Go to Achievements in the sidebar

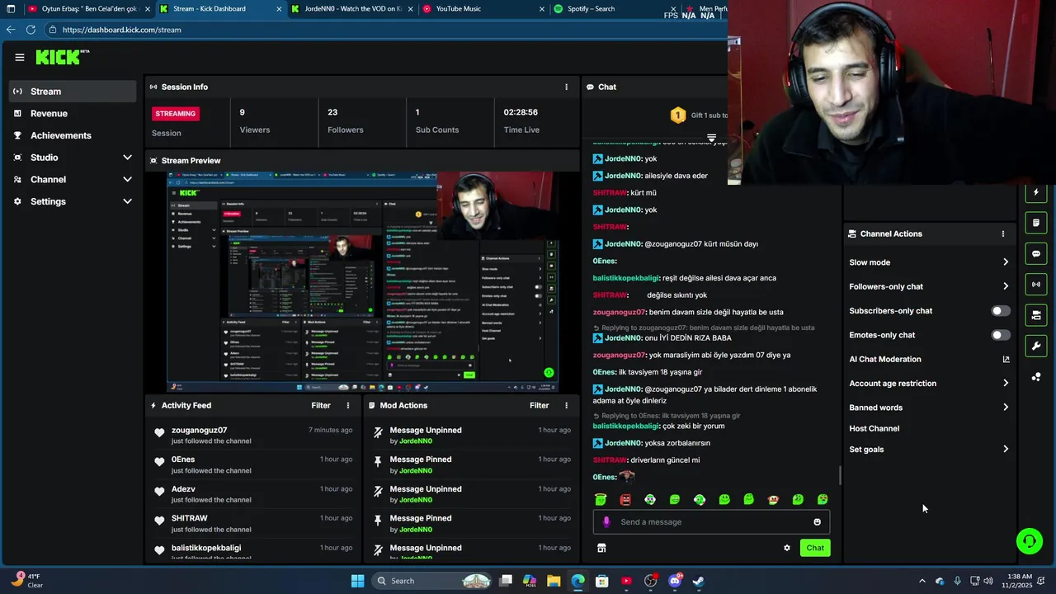click(72, 135)
